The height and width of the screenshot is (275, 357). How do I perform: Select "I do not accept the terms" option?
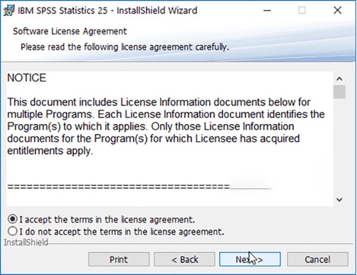point(12,231)
